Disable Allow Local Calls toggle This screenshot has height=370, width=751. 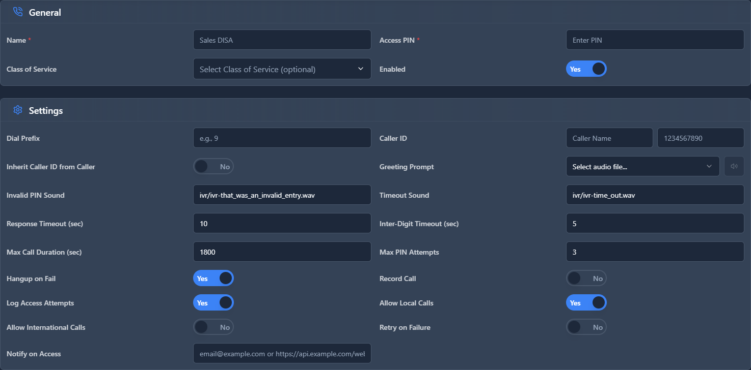pyautogui.click(x=586, y=303)
